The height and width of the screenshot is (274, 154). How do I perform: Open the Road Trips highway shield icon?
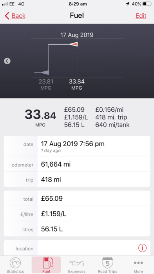click(x=107, y=263)
